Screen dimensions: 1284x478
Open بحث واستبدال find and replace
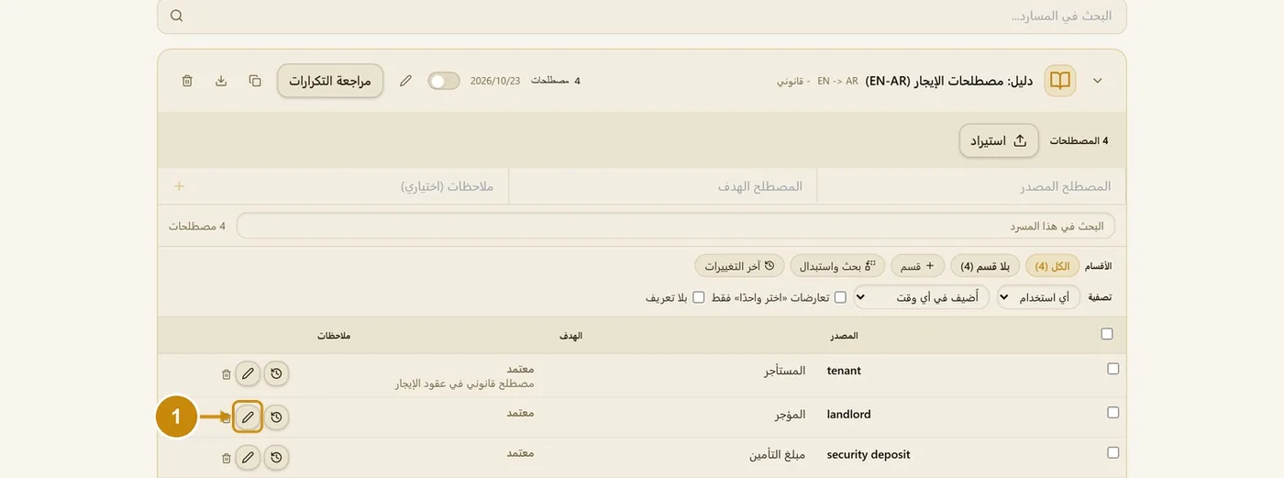click(x=837, y=266)
